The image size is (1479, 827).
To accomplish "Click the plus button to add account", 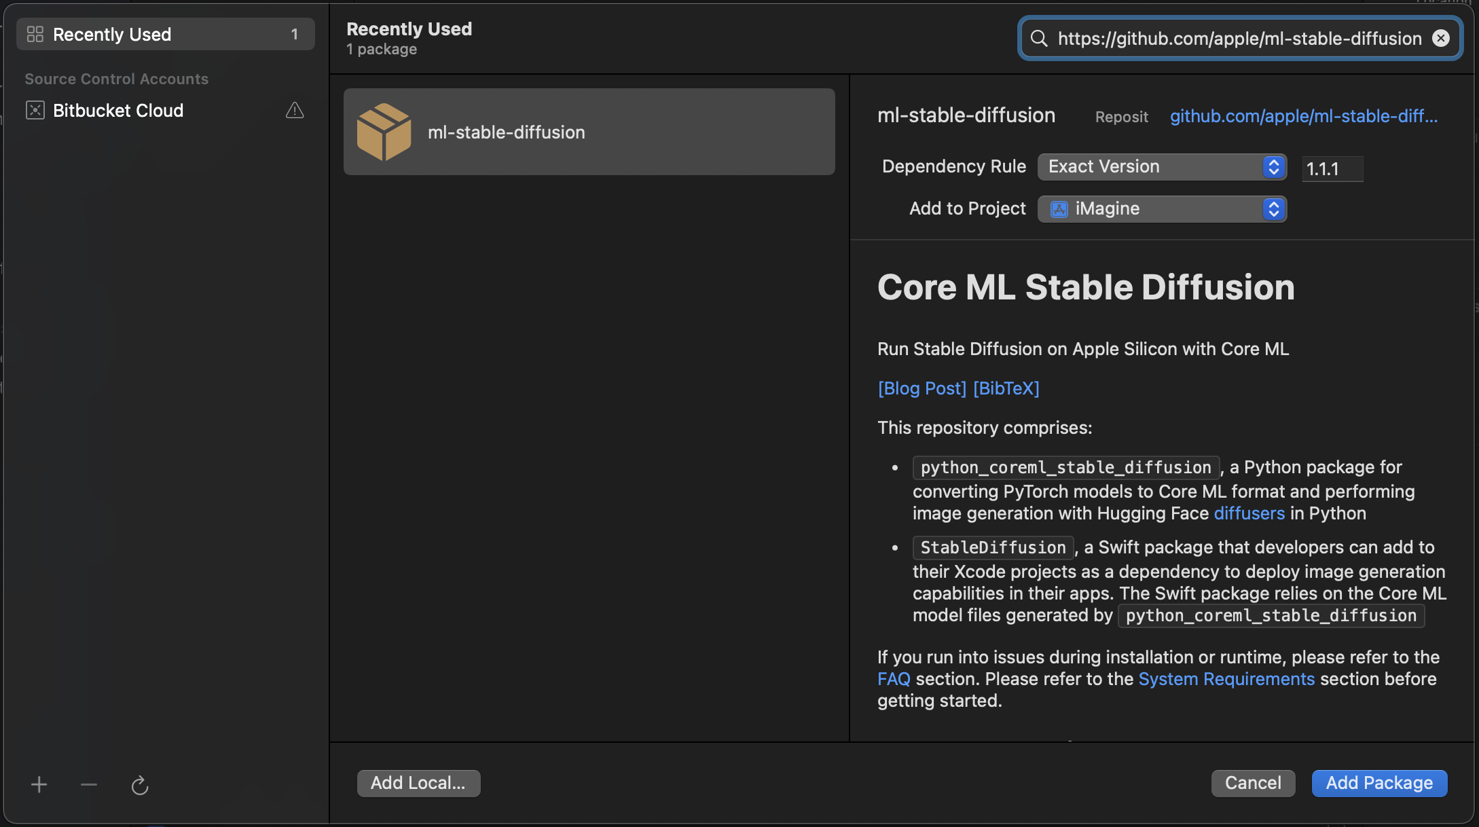I will (x=39, y=785).
